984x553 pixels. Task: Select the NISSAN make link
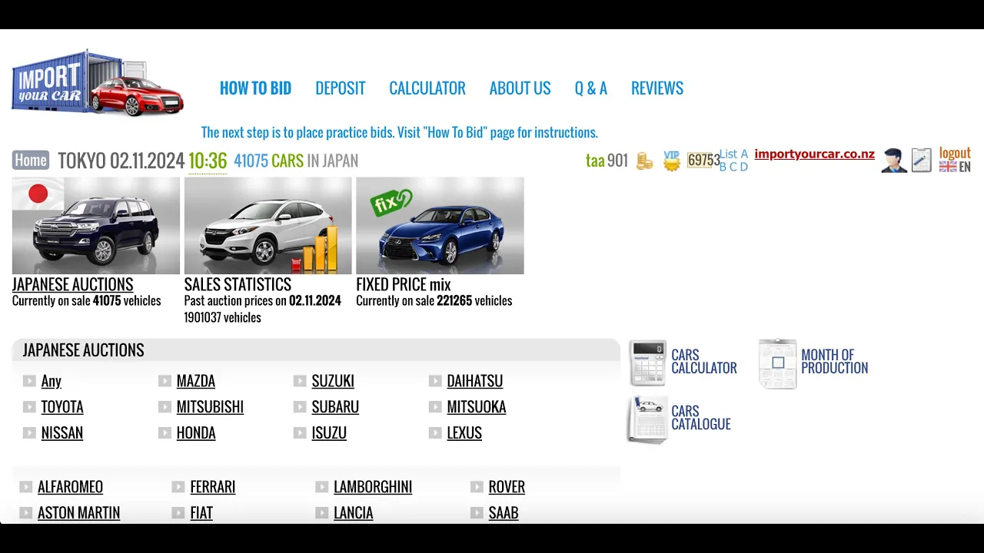pyautogui.click(x=62, y=433)
